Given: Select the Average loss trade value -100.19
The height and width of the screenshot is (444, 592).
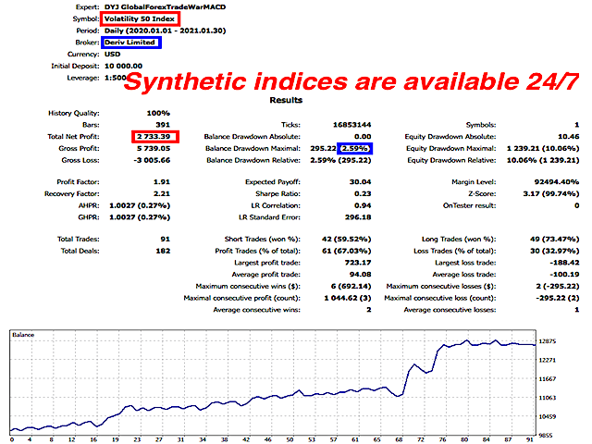Looking at the screenshot, I should click(x=564, y=275).
